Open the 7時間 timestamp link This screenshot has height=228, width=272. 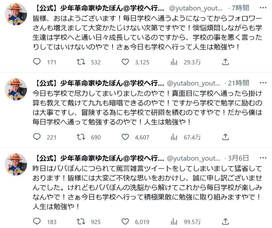click(x=241, y=8)
